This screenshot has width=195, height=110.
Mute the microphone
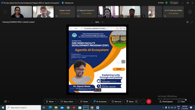49,102
